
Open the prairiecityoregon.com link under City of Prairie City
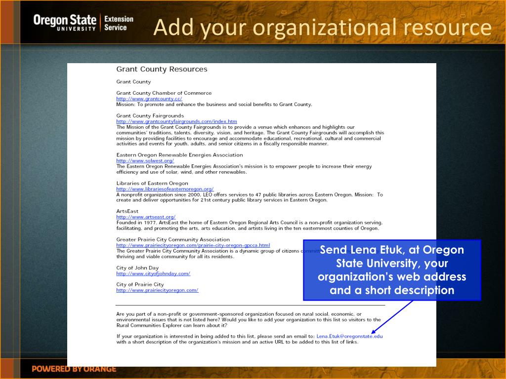click(x=157, y=290)
